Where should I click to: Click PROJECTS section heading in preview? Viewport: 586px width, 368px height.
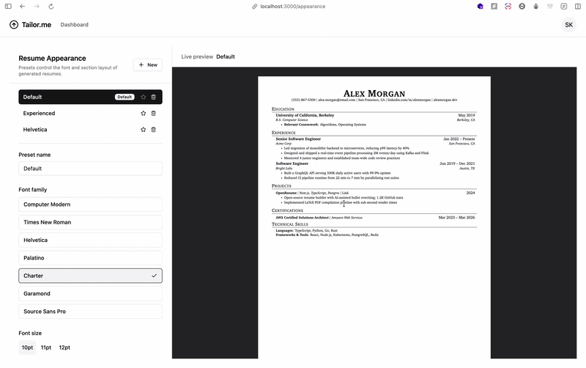pos(281,186)
